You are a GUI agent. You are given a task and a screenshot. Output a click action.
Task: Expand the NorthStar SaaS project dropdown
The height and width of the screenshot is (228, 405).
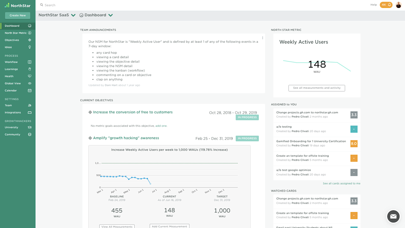coord(73,15)
